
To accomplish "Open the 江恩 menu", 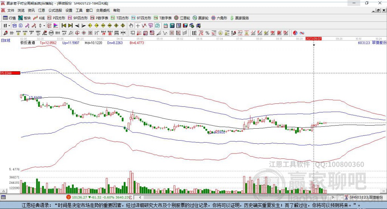I will point(41,10).
